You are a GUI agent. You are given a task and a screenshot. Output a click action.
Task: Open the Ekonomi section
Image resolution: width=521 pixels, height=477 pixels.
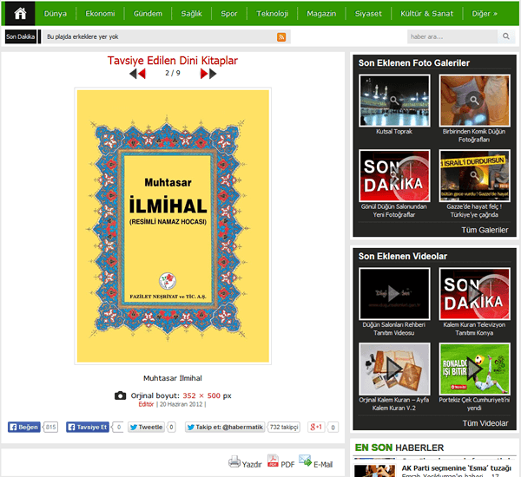click(x=100, y=14)
